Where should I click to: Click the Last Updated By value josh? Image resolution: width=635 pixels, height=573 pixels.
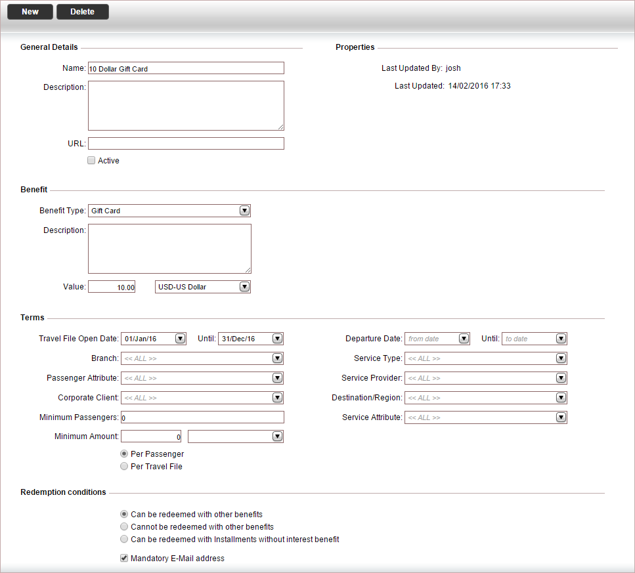click(x=453, y=68)
